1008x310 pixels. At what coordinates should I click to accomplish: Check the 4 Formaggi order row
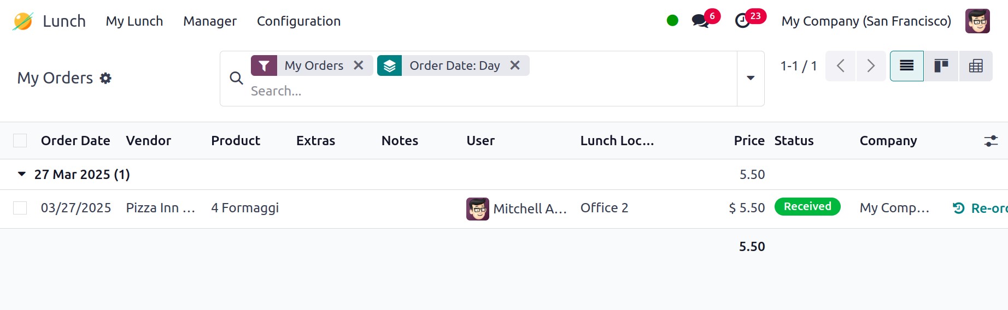20,208
